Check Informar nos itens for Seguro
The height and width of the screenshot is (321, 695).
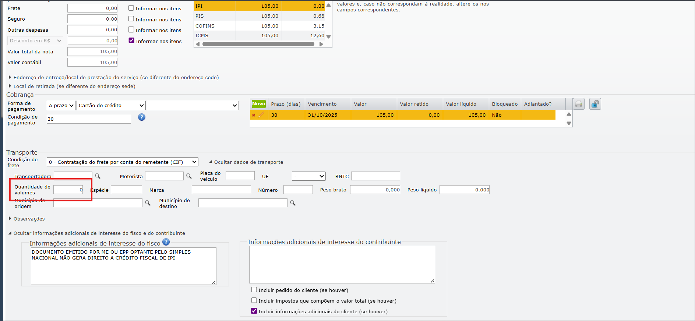pyautogui.click(x=131, y=19)
